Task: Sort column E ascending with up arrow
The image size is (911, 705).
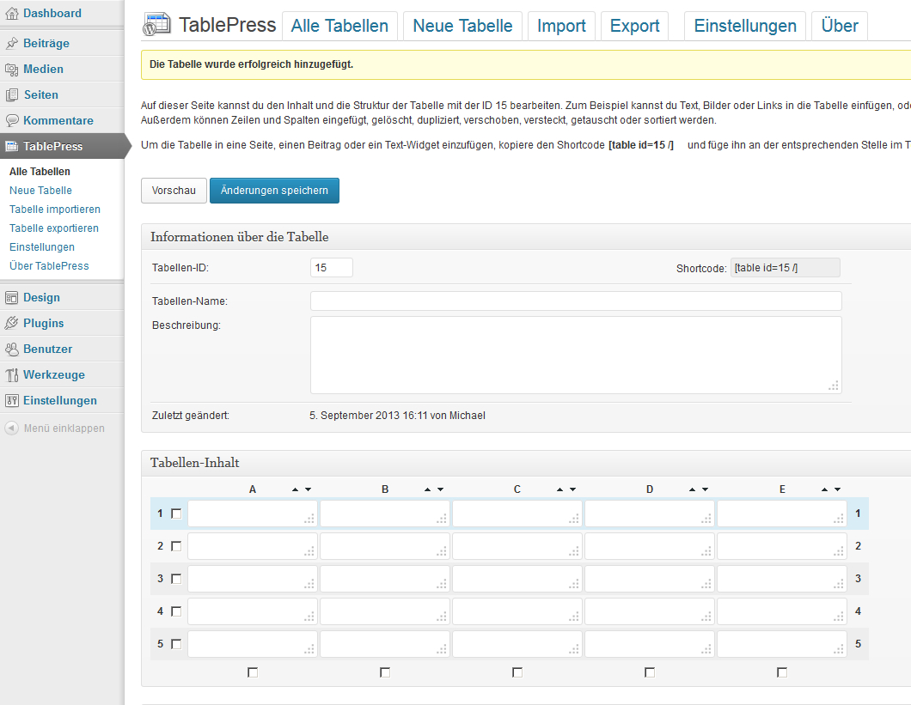Action: pos(825,489)
